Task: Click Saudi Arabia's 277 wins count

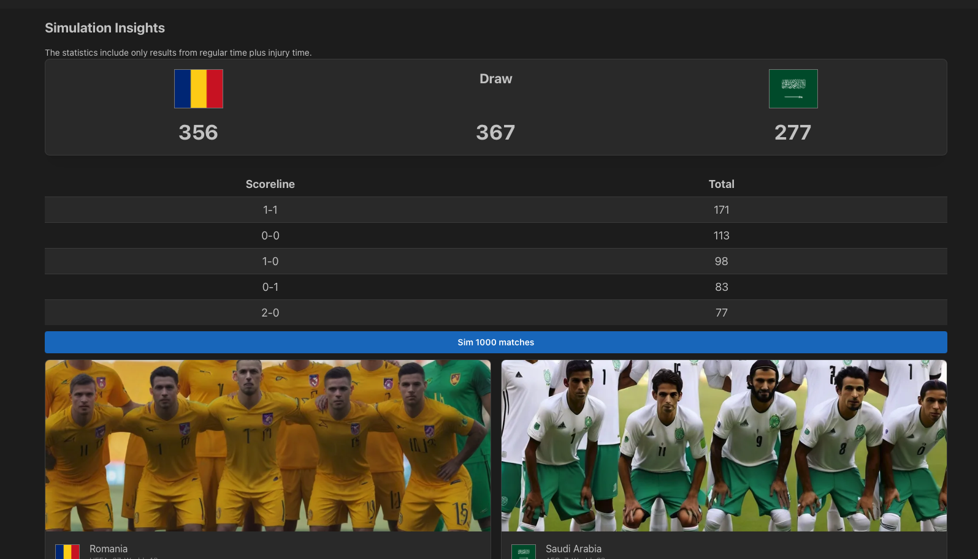Action: click(x=793, y=132)
